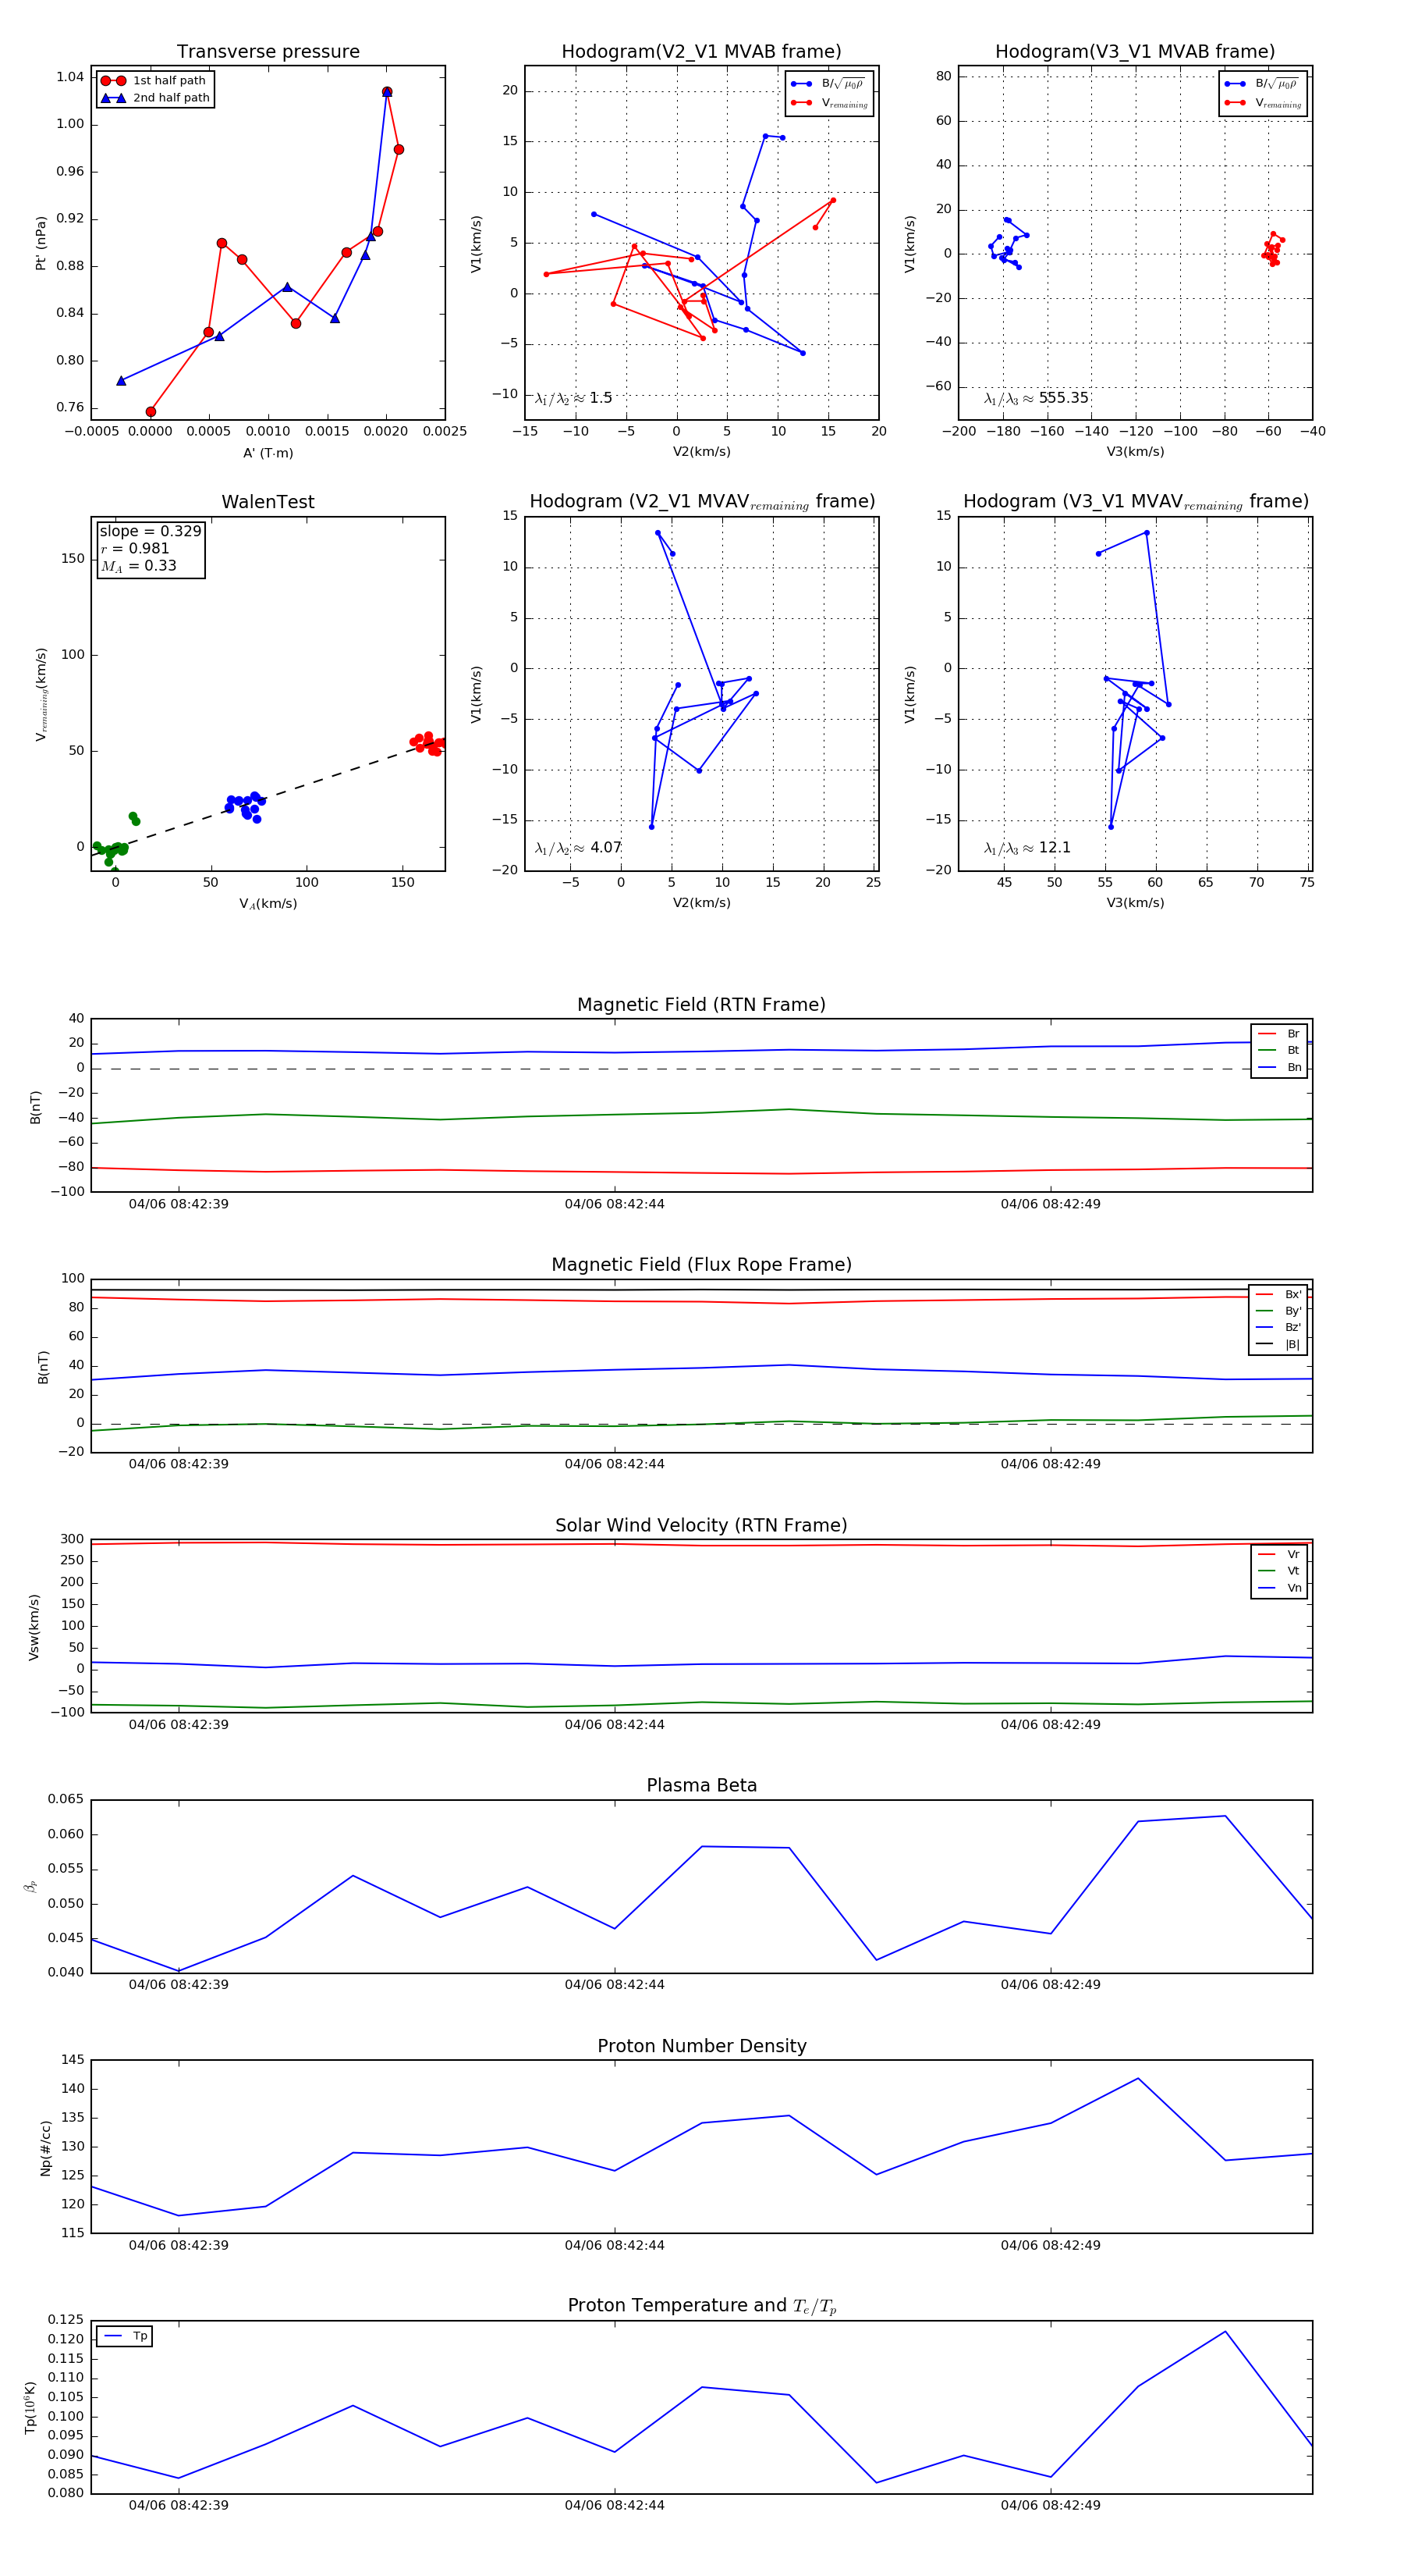Click the "WalenTest" plot title
1404x2576 pixels.
click(268, 502)
